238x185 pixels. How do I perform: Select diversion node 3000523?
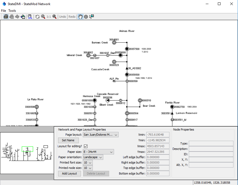pos(114,62)
